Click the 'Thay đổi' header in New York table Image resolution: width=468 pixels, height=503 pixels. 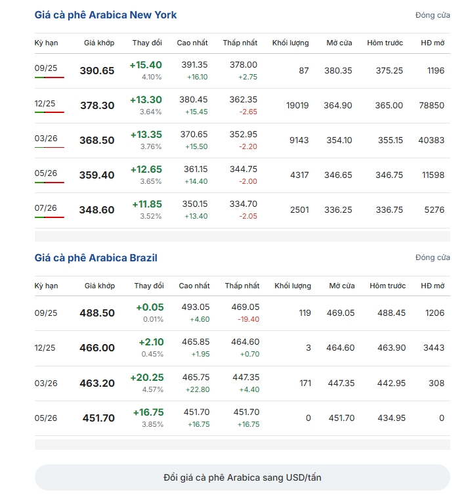pyautogui.click(x=147, y=43)
